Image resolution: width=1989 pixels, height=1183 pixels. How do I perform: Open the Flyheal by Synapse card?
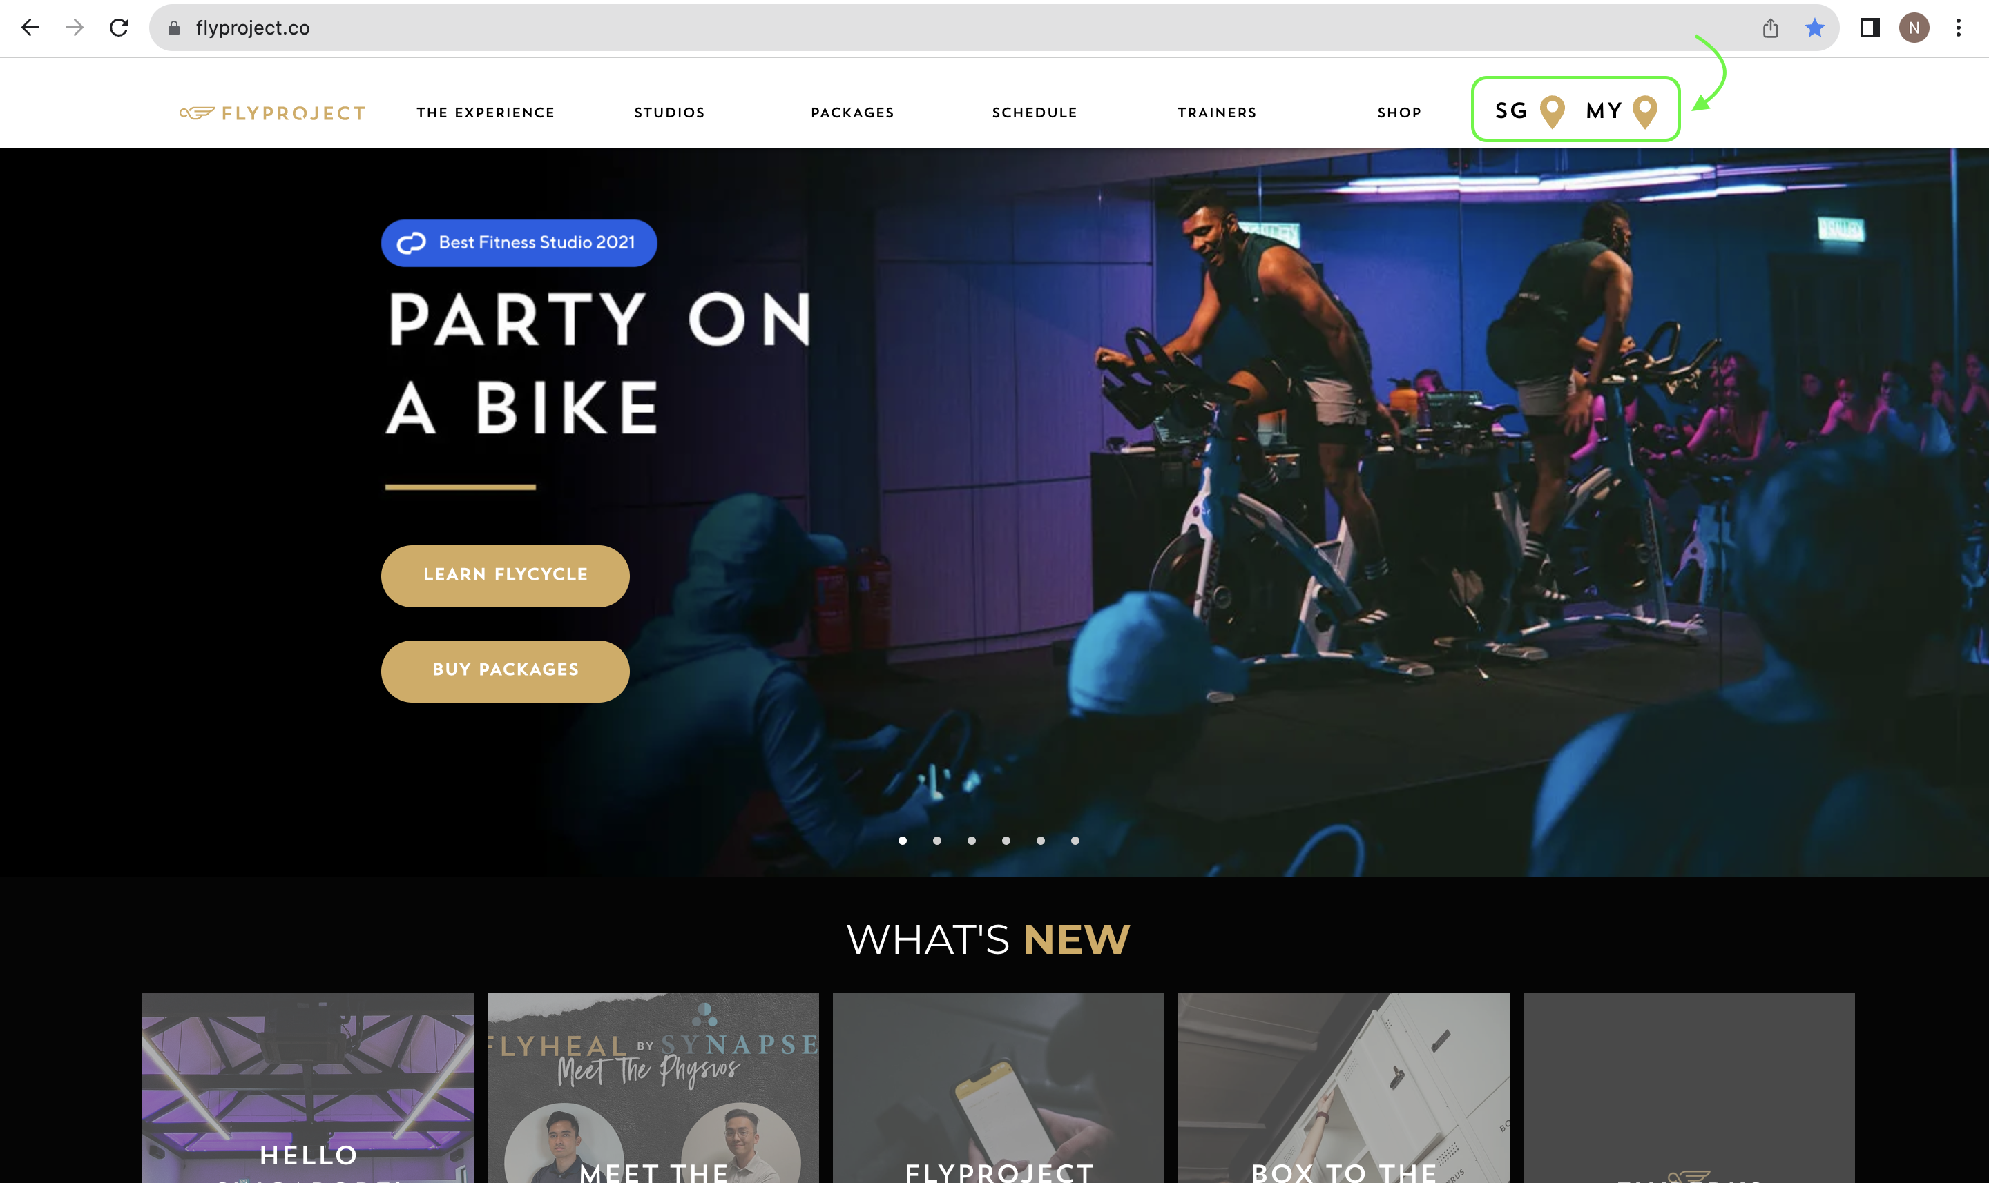click(653, 1087)
